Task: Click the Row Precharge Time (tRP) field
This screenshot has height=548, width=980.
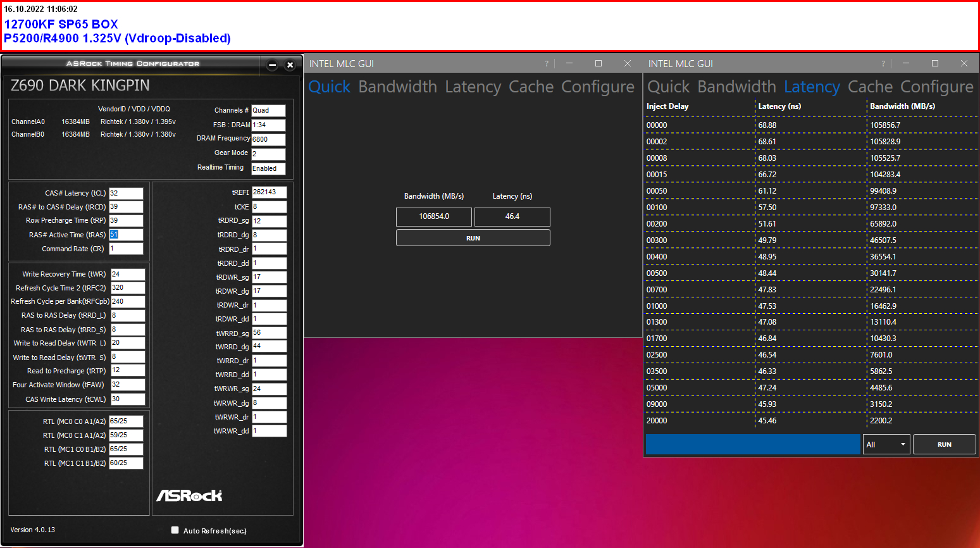Action: click(x=126, y=221)
